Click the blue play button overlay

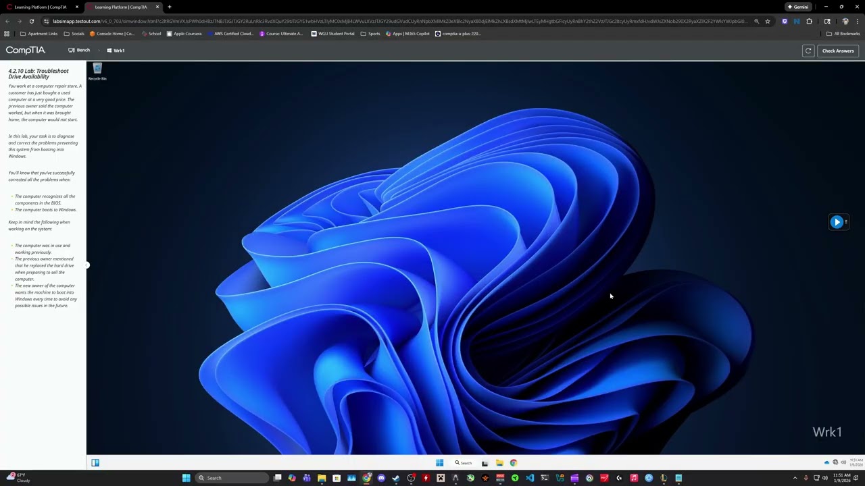coord(837,222)
